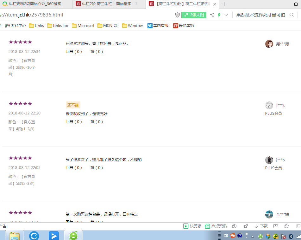Click the green lightning speed-mode icon
Screen dimensions: 301x240
coord(219,15)
